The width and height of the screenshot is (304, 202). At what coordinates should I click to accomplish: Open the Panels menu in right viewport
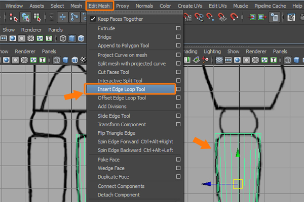(280, 52)
